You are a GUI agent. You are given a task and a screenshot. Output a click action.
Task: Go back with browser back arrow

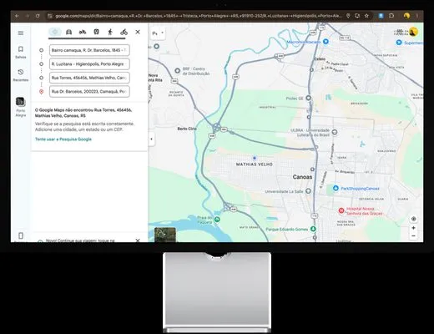(x=17, y=16)
